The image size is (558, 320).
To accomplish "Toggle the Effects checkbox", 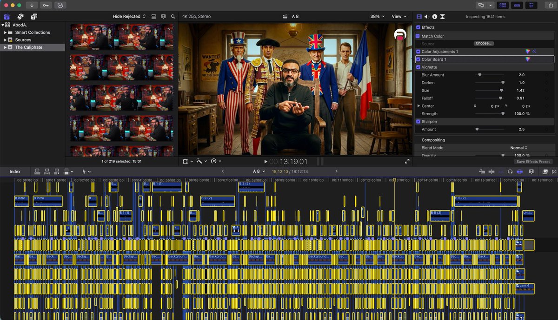I will 418,27.
